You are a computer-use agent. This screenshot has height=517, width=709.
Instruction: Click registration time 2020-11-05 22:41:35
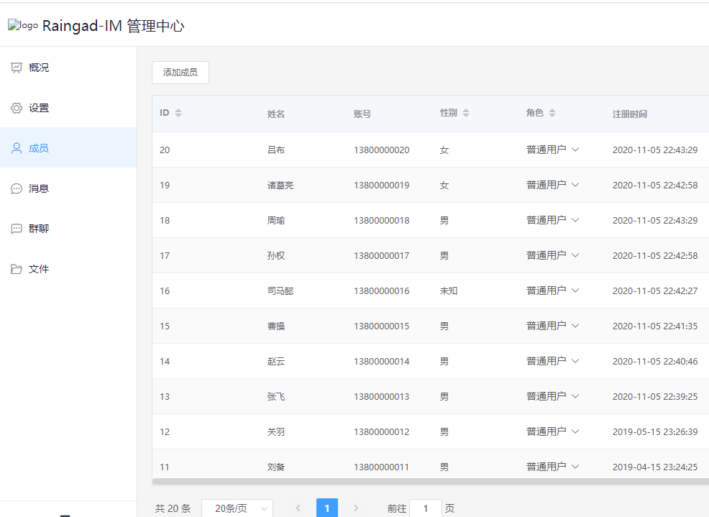(655, 326)
